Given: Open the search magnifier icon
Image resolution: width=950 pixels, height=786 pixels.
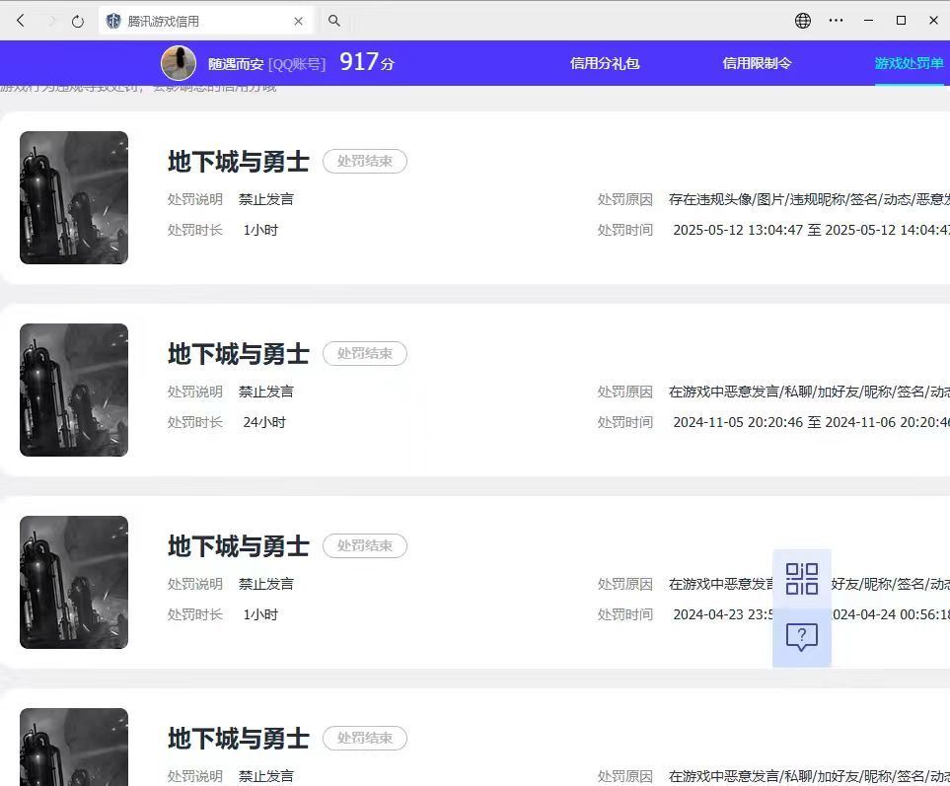Looking at the screenshot, I should tap(334, 21).
